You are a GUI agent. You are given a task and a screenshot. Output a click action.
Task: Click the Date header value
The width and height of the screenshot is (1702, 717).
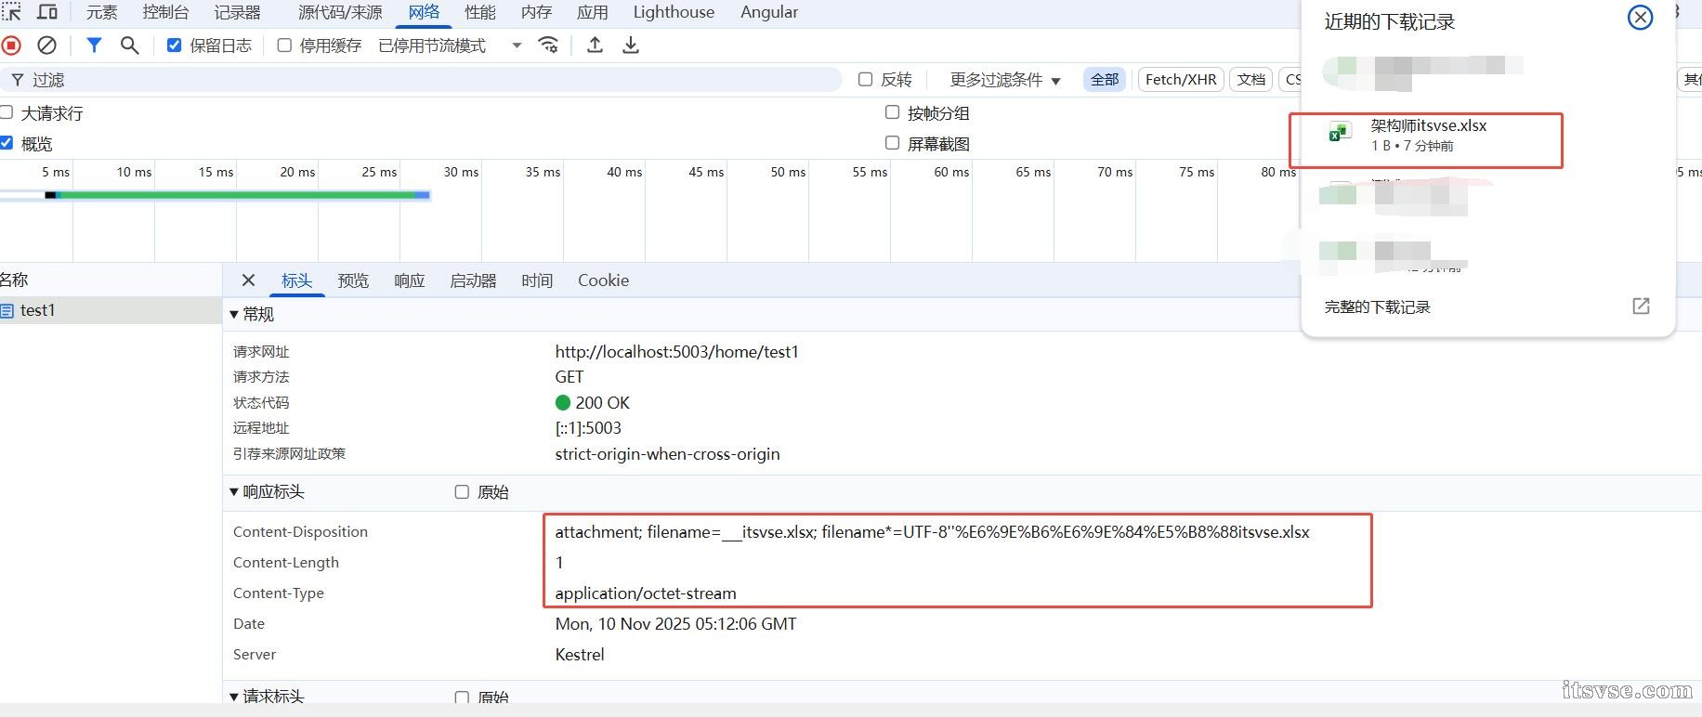[x=675, y=624]
